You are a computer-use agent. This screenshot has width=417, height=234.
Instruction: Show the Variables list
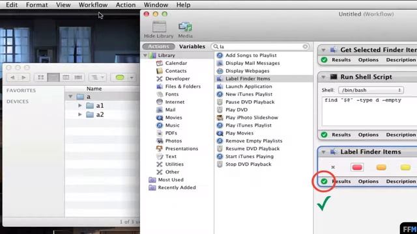click(x=192, y=46)
